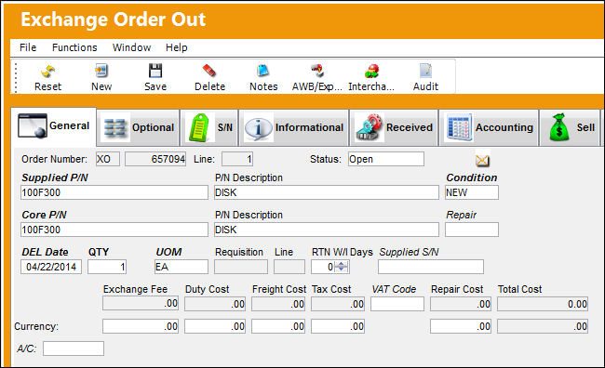Click the top Tax Cost field

(x=338, y=304)
